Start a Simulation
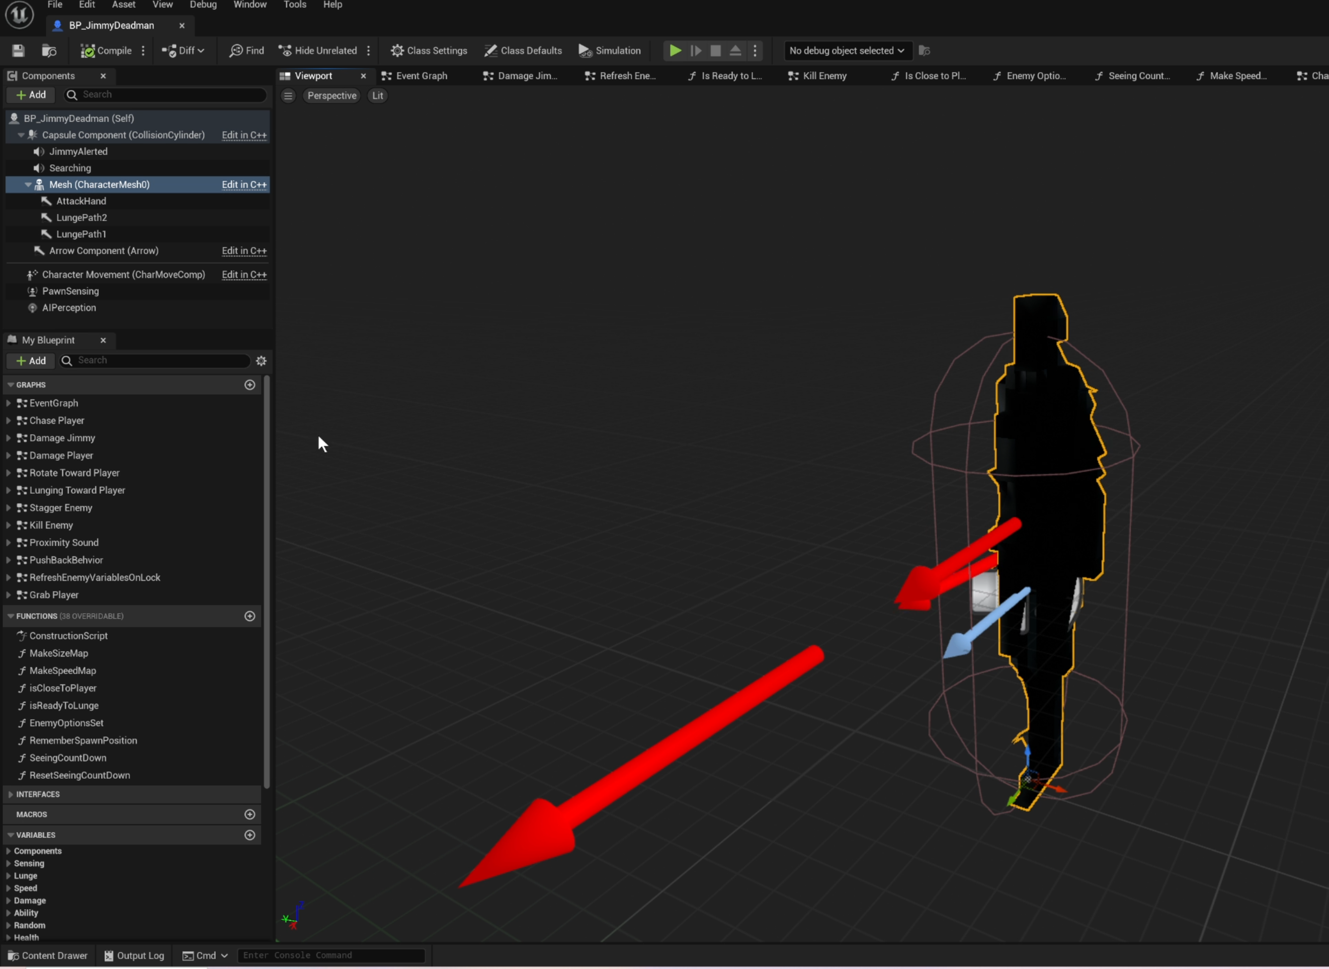The width and height of the screenshot is (1329, 969). (609, 51)
